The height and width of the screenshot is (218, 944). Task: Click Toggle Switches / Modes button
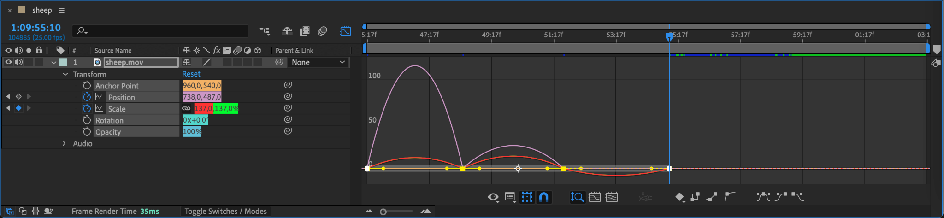click(225, 211)
